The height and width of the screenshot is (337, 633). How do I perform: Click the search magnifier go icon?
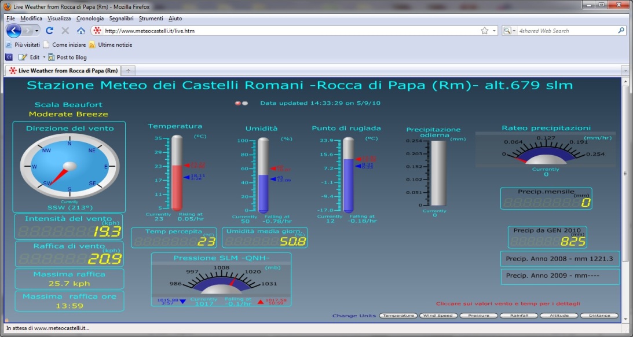[x=621, y=31]
